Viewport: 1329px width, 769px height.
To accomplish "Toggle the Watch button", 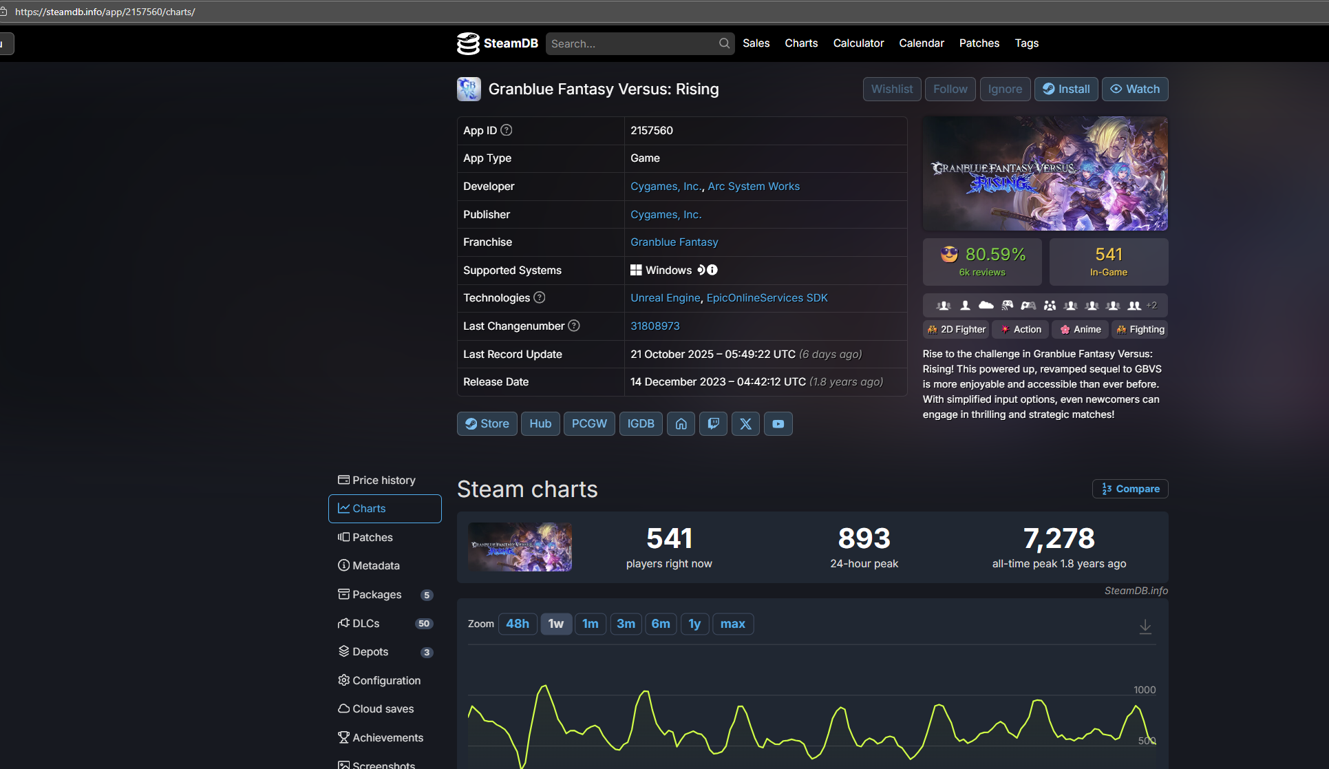I will pyautogui.click(x=1134, y=89).
